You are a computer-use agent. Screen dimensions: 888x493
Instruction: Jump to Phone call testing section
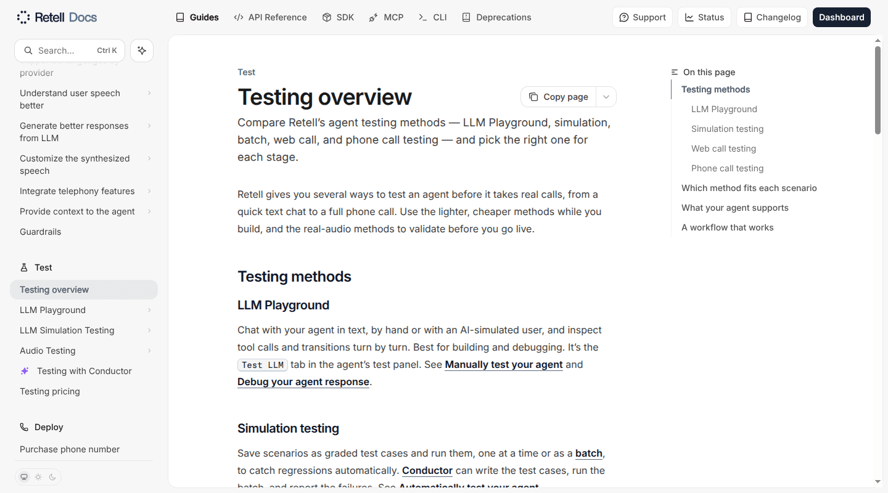tap(727, 168)
